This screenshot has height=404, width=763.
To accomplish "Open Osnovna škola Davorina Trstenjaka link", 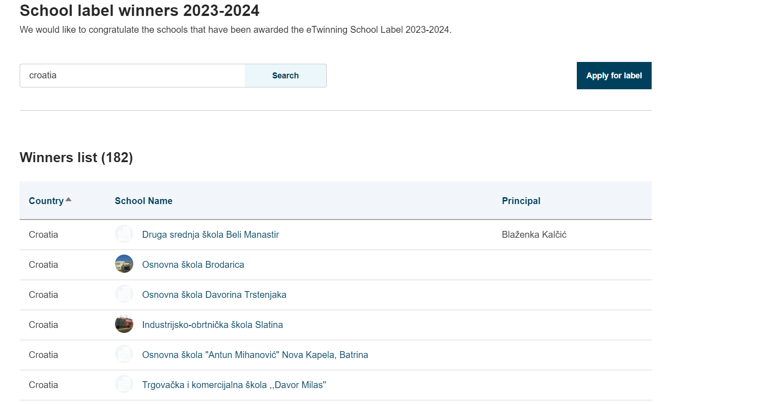I will click(x=214, y=295).
